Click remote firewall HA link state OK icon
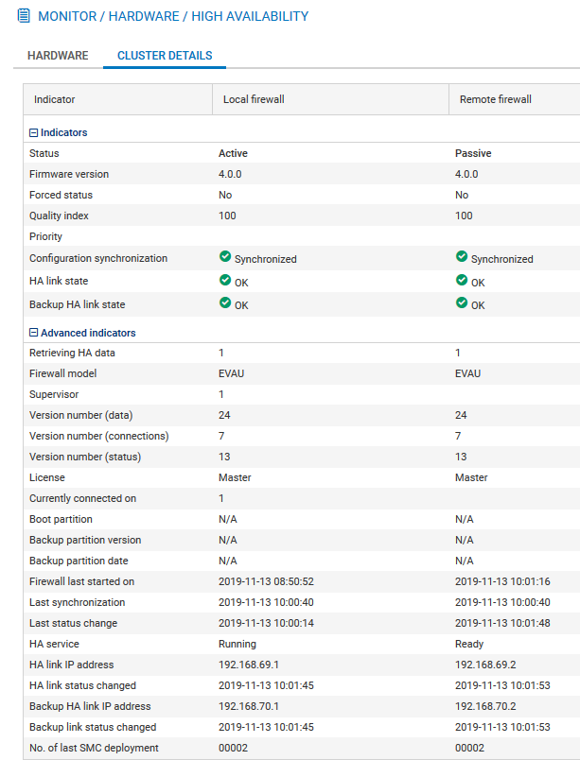The height and width of the screenshot is (760, 580). (x=462, y=281)
